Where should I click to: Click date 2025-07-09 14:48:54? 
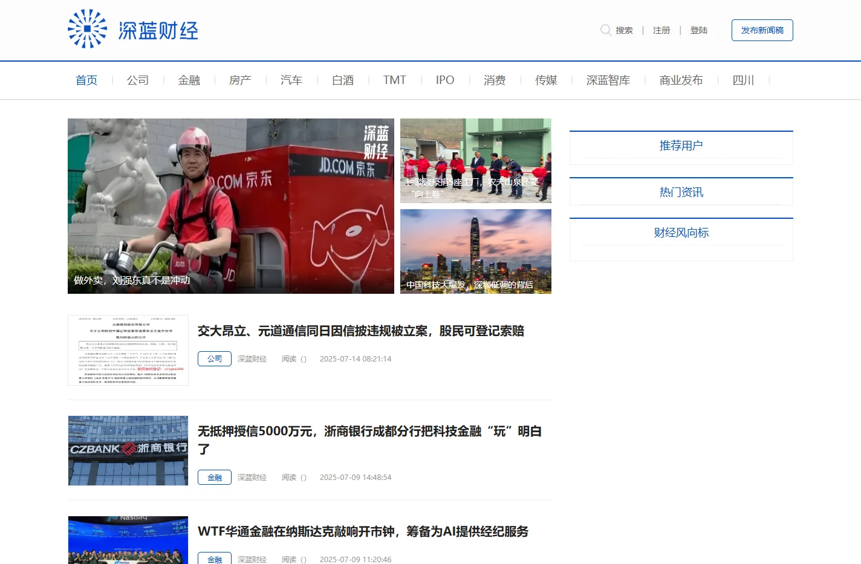(x=356, y=478)
